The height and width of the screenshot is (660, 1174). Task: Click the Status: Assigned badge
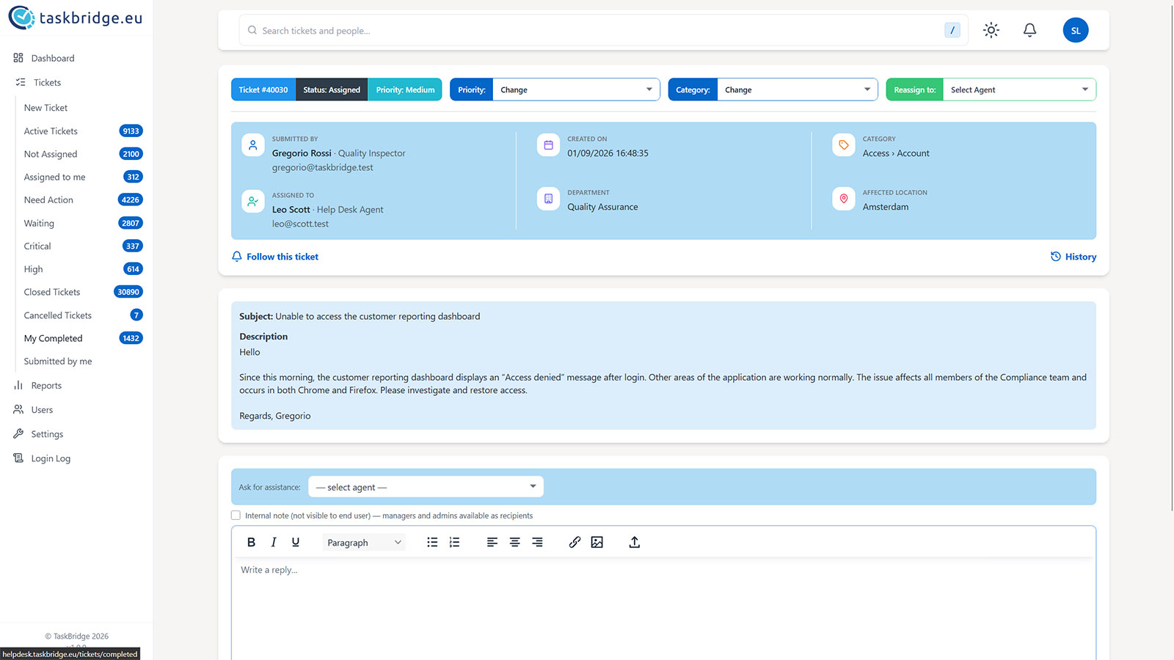pyautogui.click(x=332, y=89)
